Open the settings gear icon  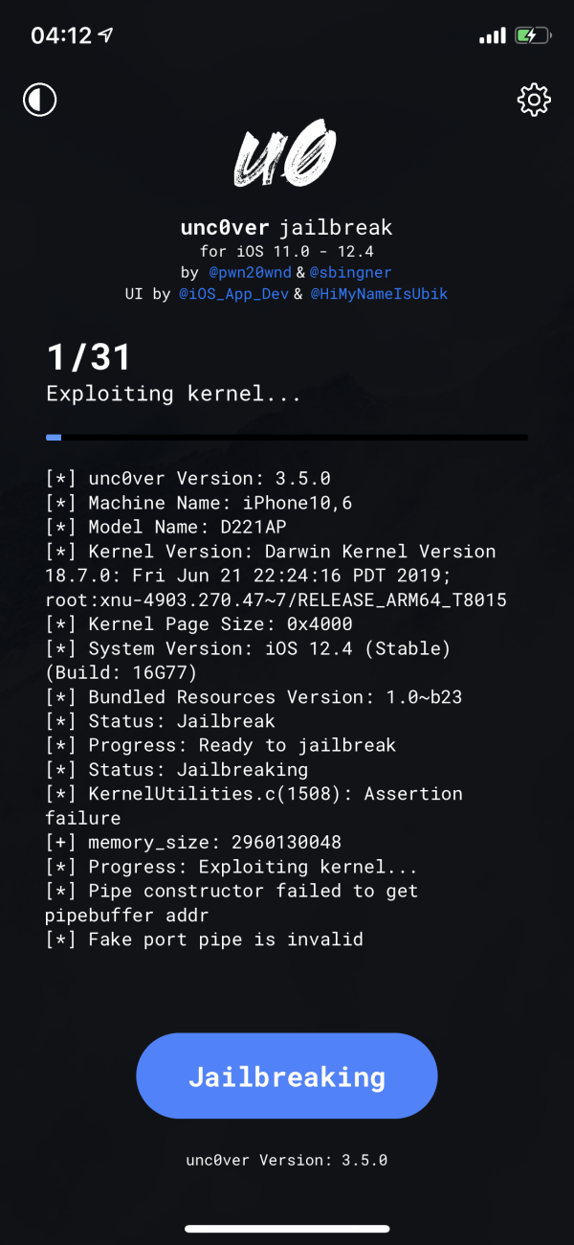click(x=533, y=100)
